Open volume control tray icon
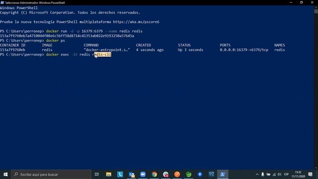 (279, 175)
